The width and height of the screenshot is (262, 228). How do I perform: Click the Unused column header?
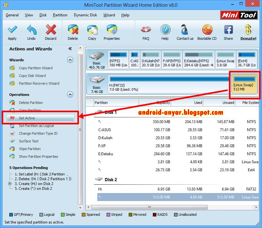click(219, 103)
